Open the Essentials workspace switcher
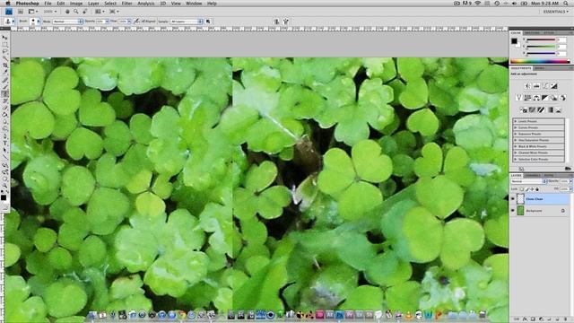The height and width of the screenshot is (323, 574). coord(556,12)
